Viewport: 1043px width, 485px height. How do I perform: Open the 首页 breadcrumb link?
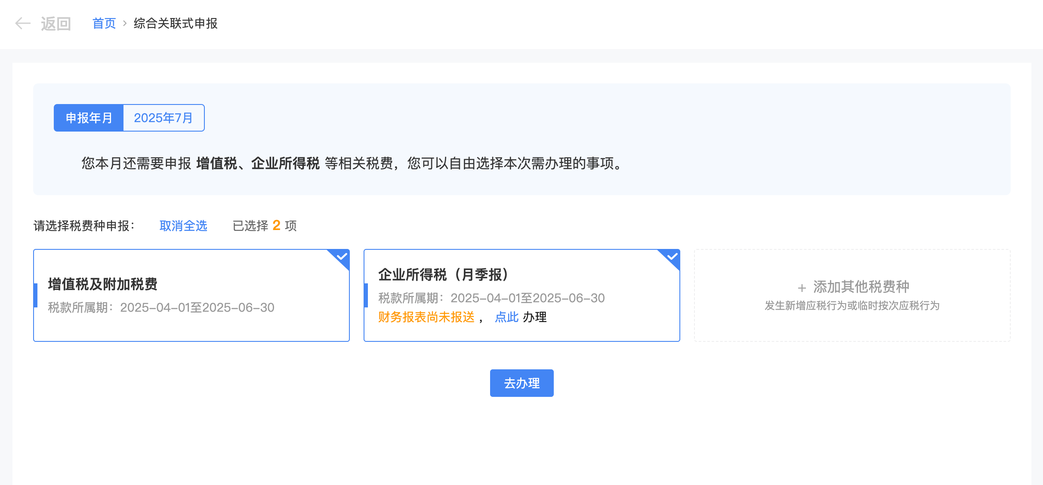click(104, 23)
